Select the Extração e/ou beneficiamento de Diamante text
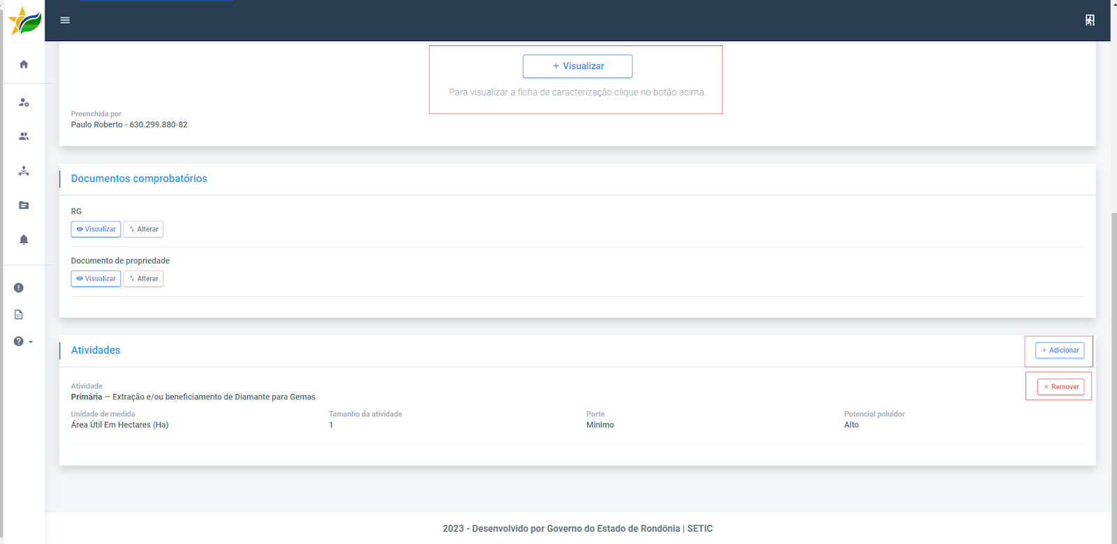The image size is (1117, 544). (214, 397)
